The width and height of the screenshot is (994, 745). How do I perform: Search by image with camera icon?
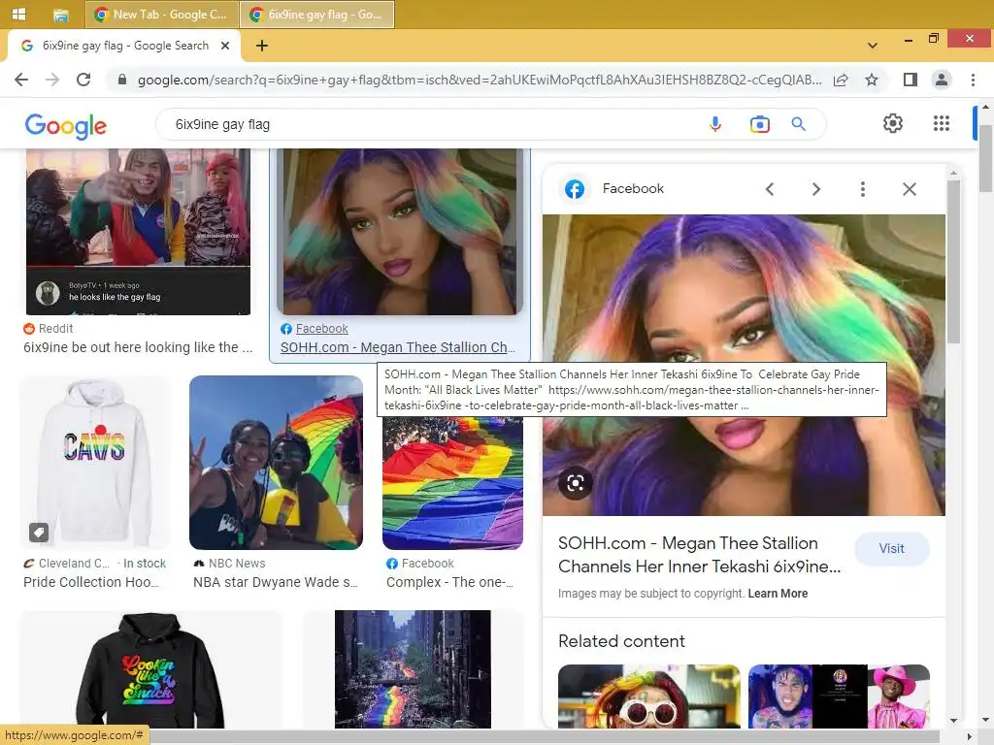click(x=759, y=124)
